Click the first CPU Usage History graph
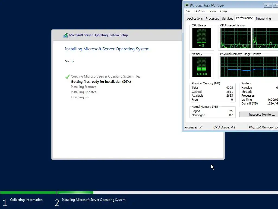The image size is (278, 209). pyautogui.click(x=235, y=38)
